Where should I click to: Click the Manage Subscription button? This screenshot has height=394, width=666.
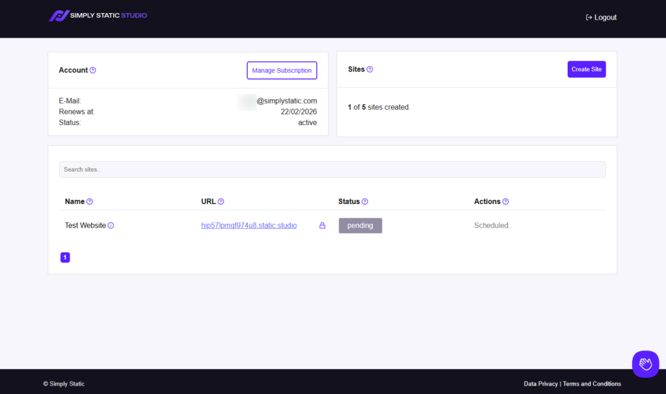[x=282, y=70]
